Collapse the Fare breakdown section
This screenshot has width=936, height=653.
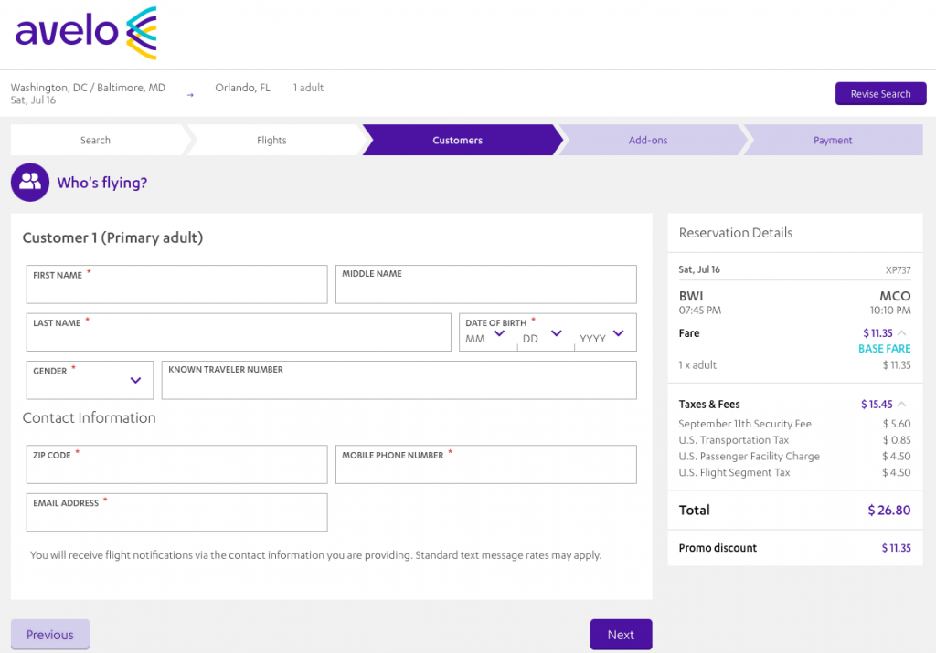coord(901,333)
